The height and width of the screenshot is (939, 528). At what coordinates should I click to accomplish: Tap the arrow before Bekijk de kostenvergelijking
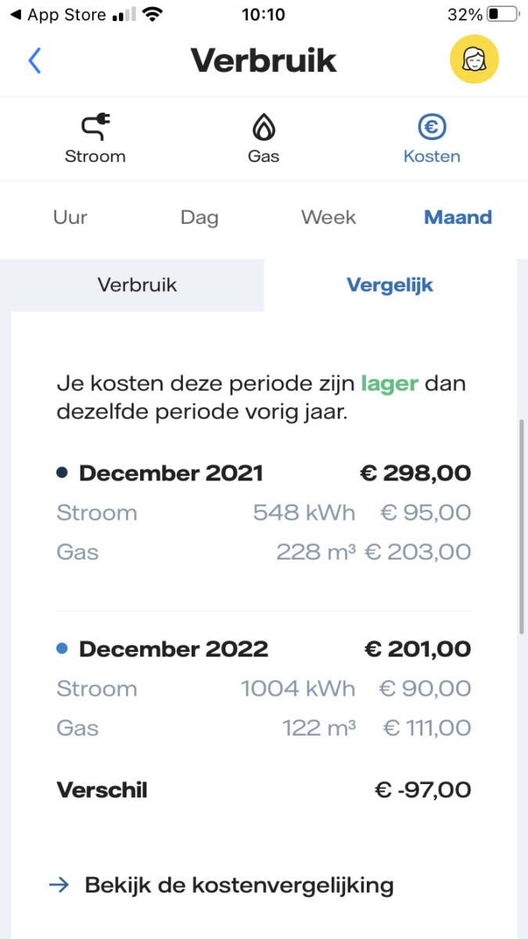(x=59, y=885)
